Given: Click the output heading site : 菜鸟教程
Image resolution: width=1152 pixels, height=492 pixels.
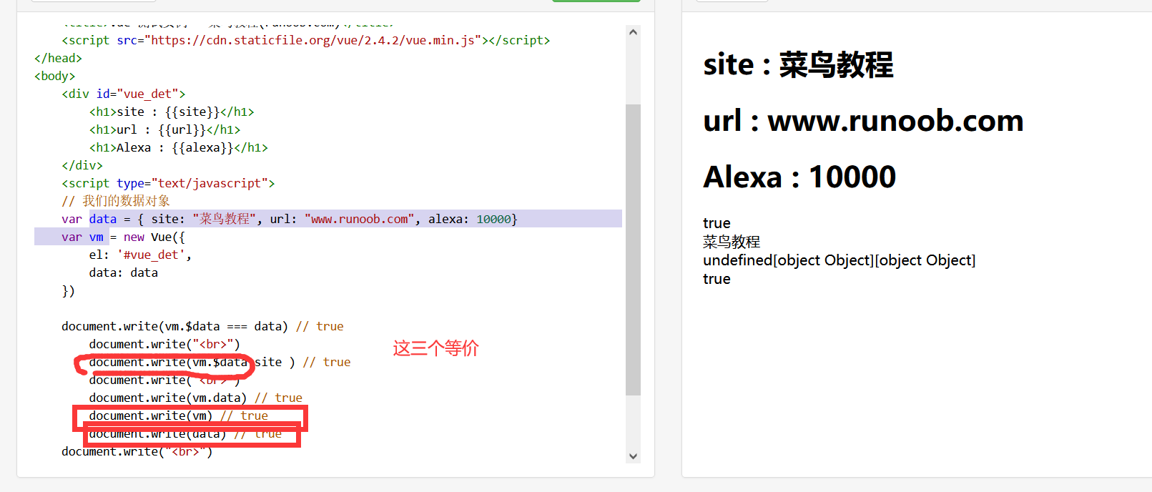Looking at the screenshot, I should click(x=798, y=64).
